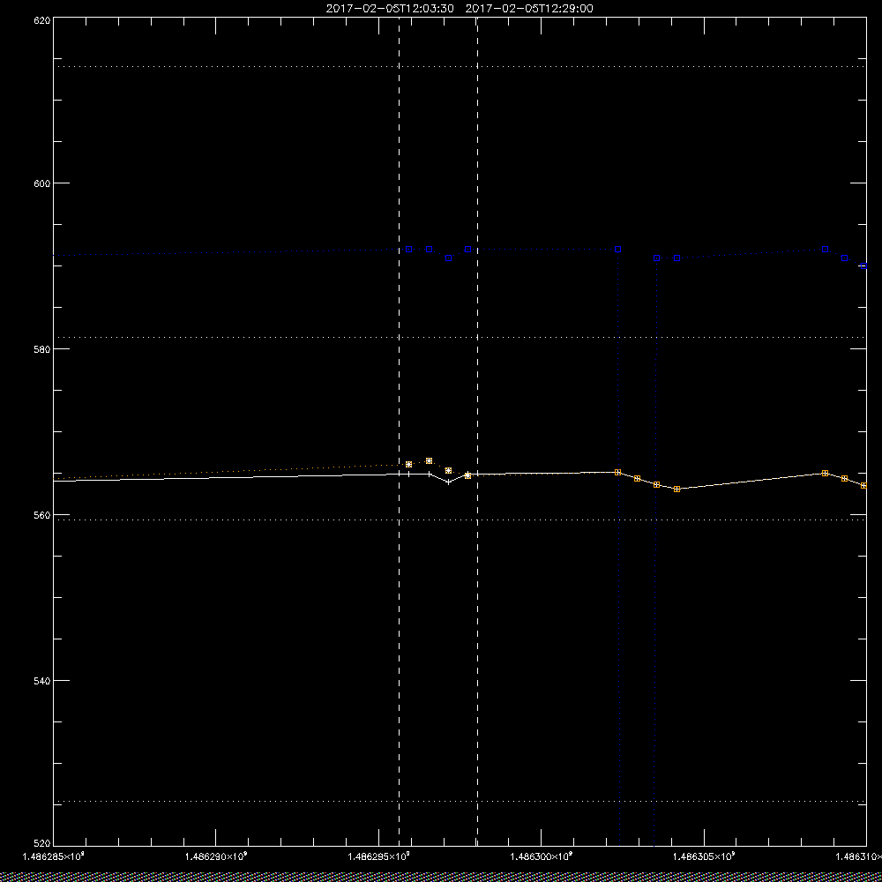Click the 1.486305×10^9 x-axis label
The height and width of the screenshot is (882, 882).
(704, 856)
